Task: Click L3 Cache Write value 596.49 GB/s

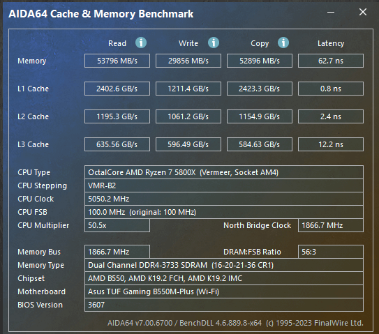Action: 188,144
